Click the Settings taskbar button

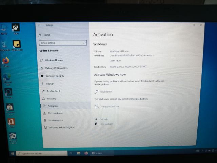click(102, 153)
